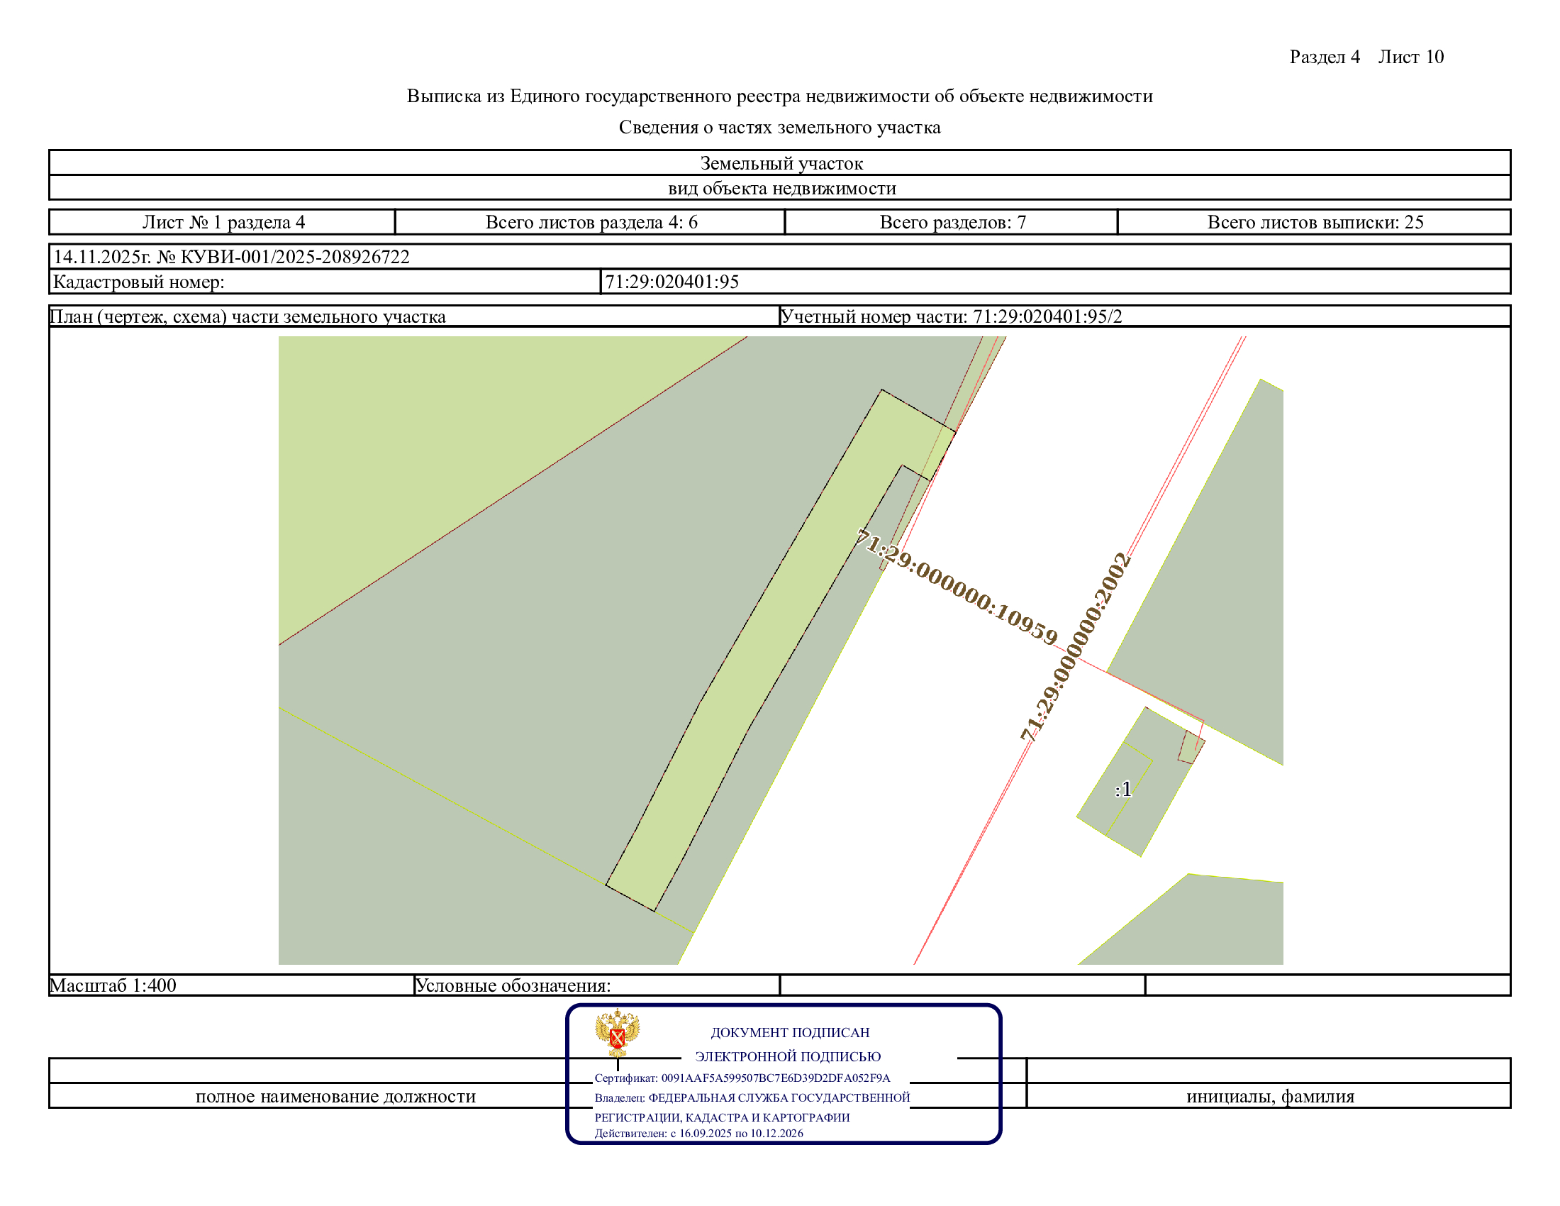Click the Russian coat of arms emblem
Viewport: 1560px width, 1206px height.
pos(617,1032)
